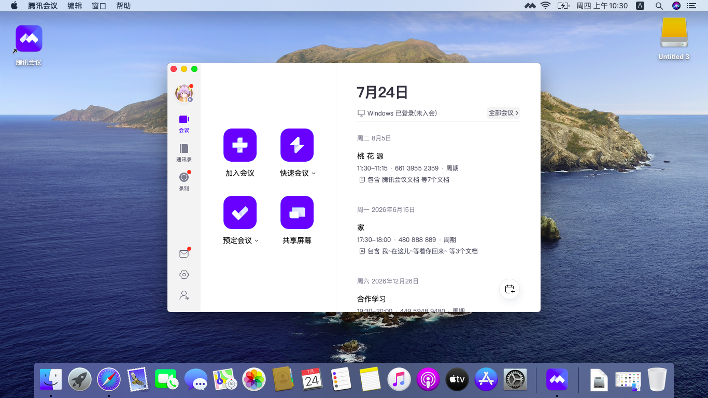Screen dimensions: 708x398
Task: Open the 编辑 (Edit) menu
Action: (x=75, y=6)
